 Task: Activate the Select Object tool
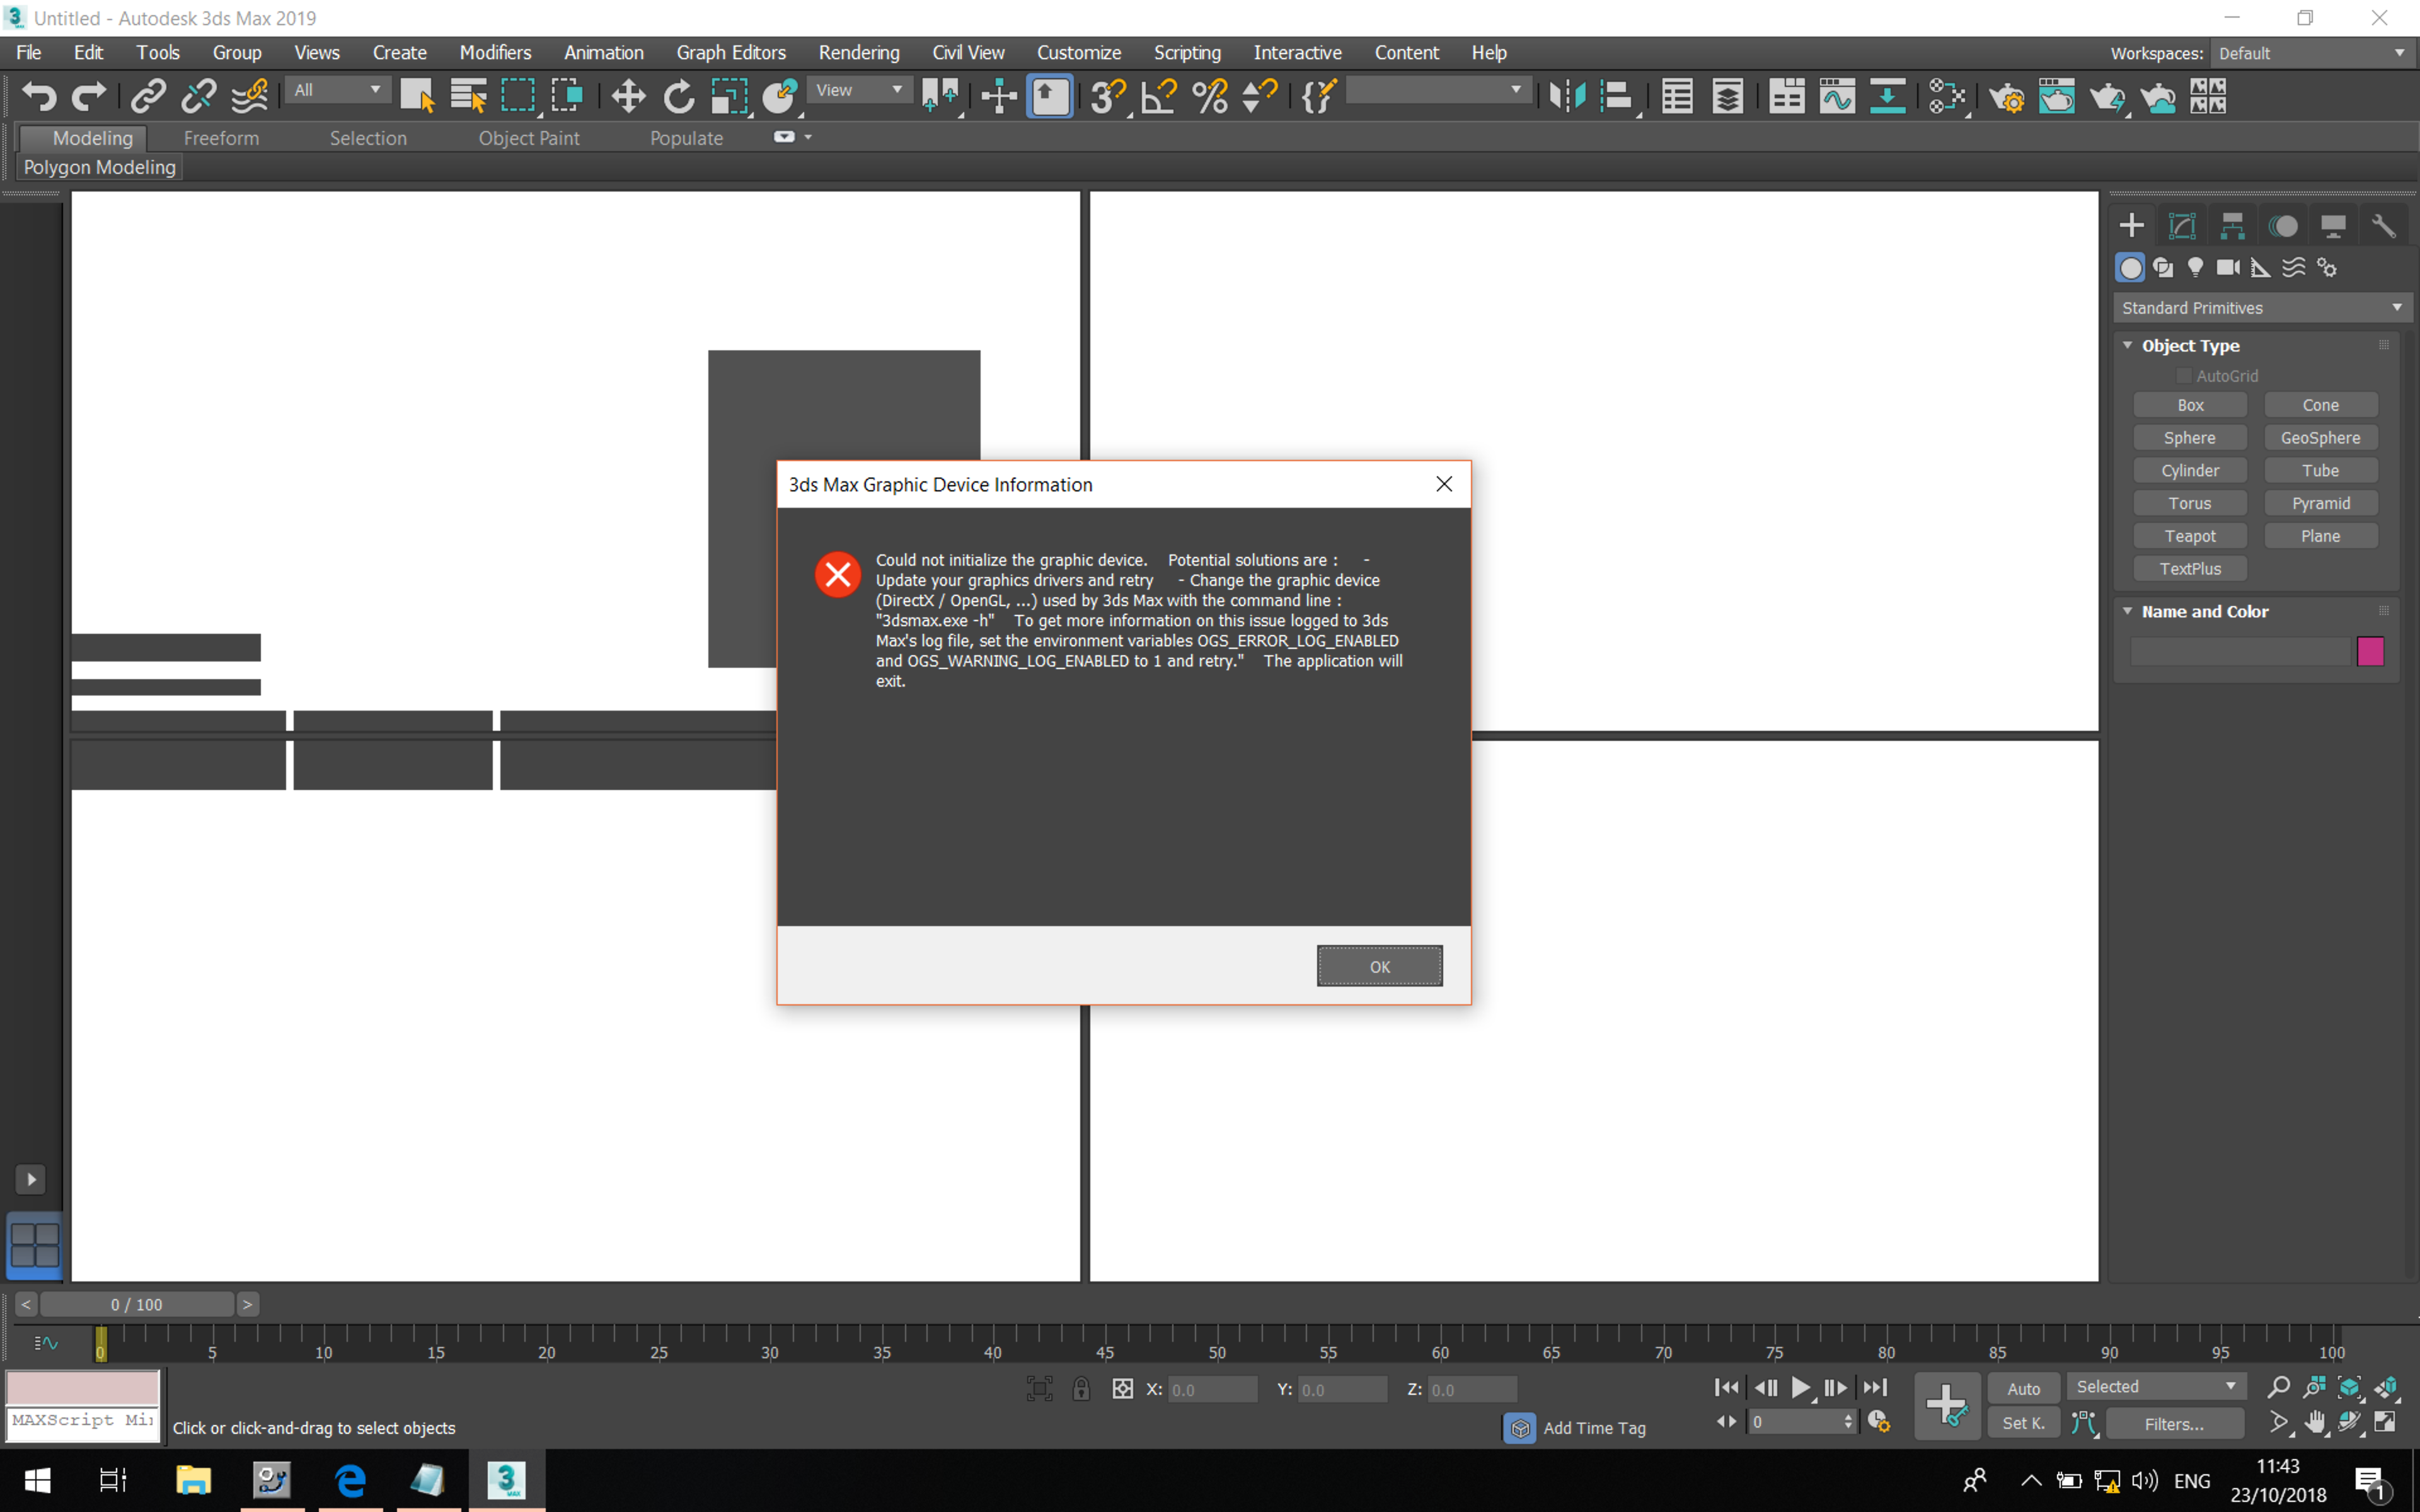[417, 96]
